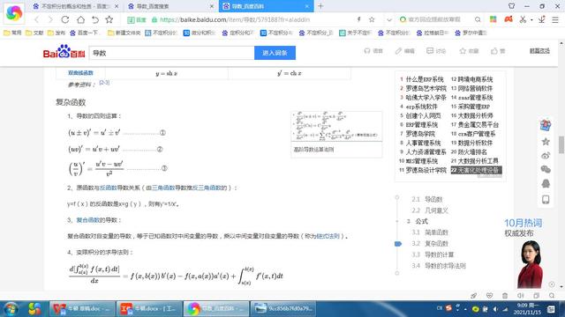This screenshot has height=317, width=565.
Task: Click the browser refresh icon
Action: (64, 19)
